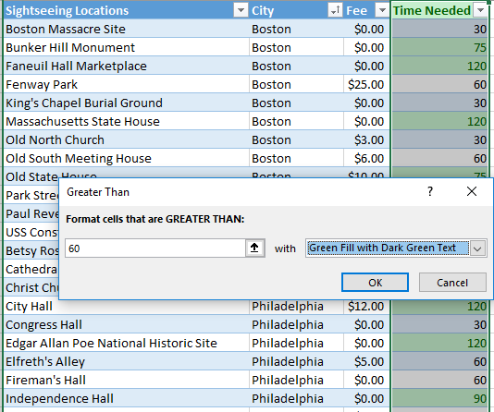Select Green Fill with Dark Green Text
The height and width of the screenshot is (412, 494).
pyautogui.click(x=388, y=248)
